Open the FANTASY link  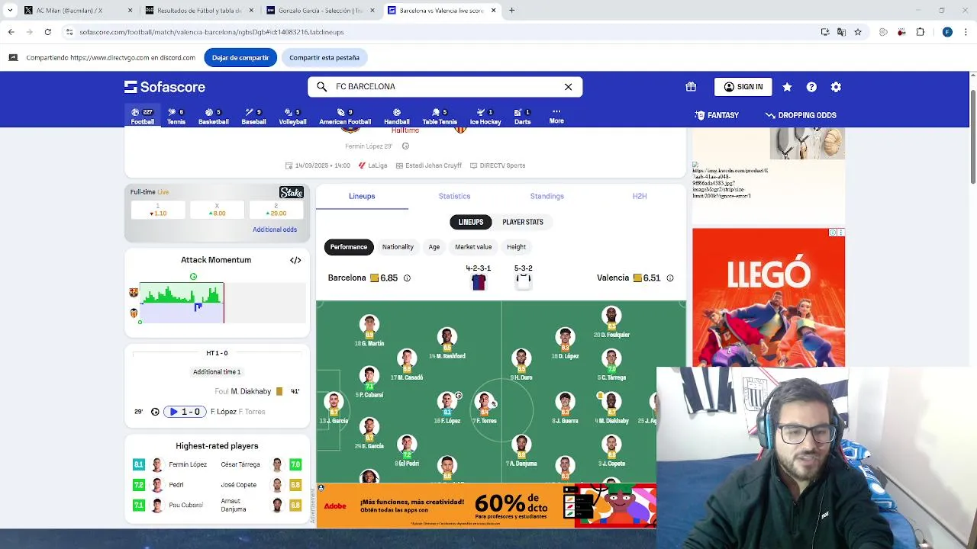[x=717, y=115]
